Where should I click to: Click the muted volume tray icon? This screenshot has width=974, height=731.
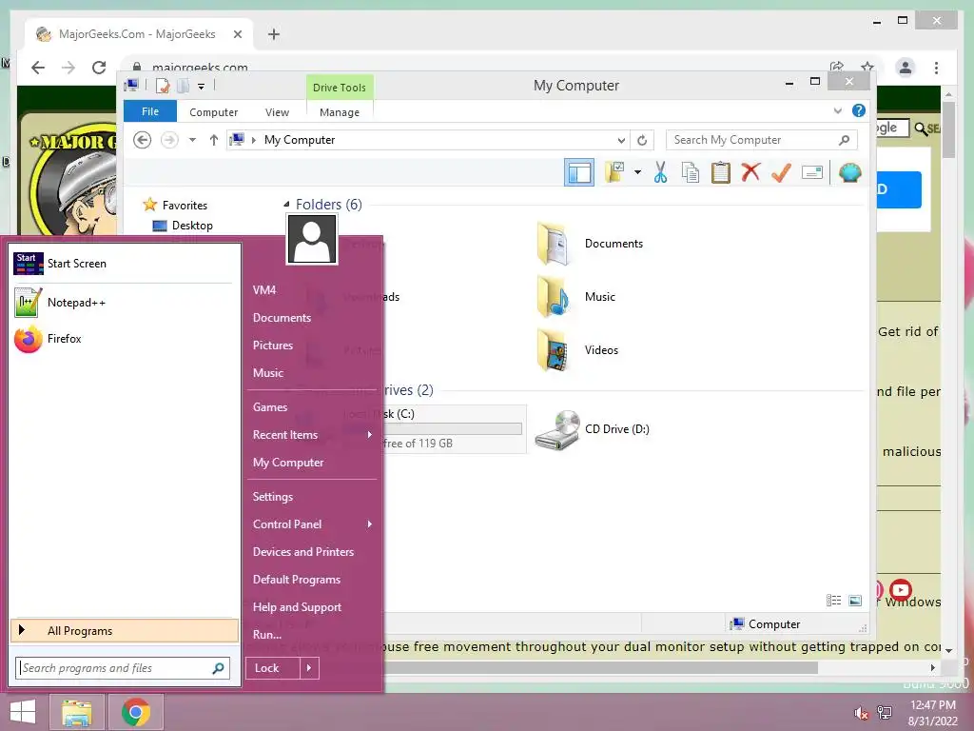pos(861,713)
